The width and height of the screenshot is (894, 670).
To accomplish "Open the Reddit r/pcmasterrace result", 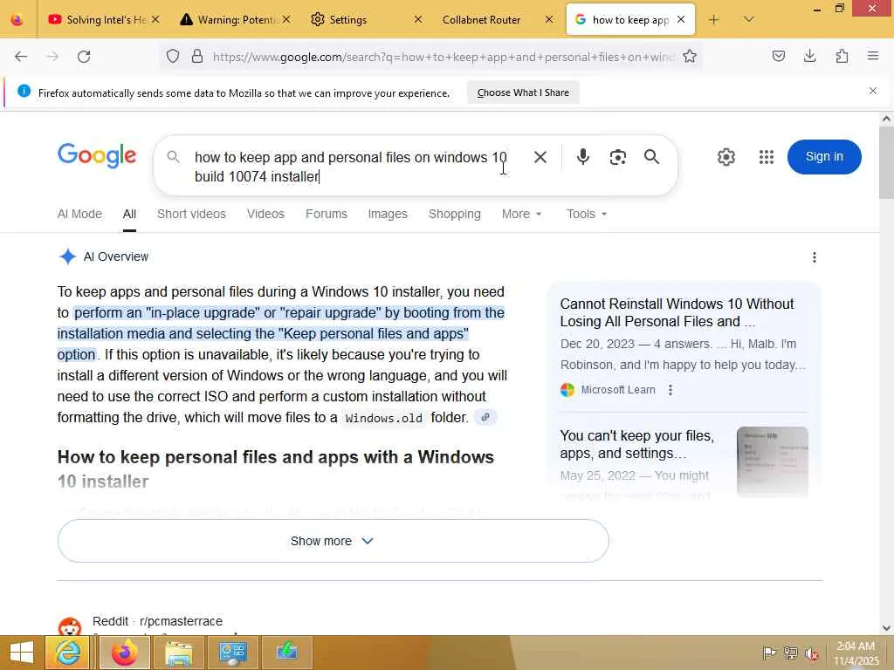I will pyautogui.click(x=157, y=621).
